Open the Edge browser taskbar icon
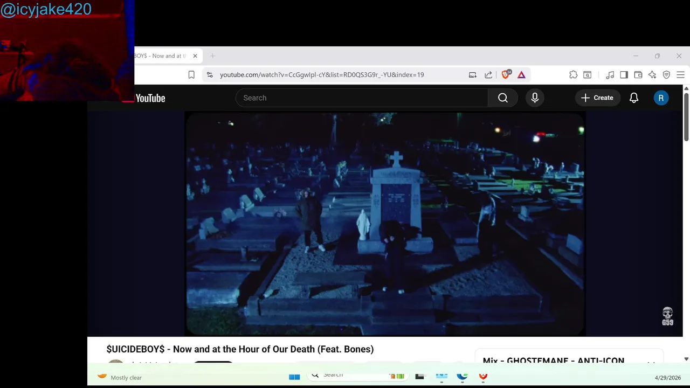Viewport: 690px width, 388px height. pos(462,376)
